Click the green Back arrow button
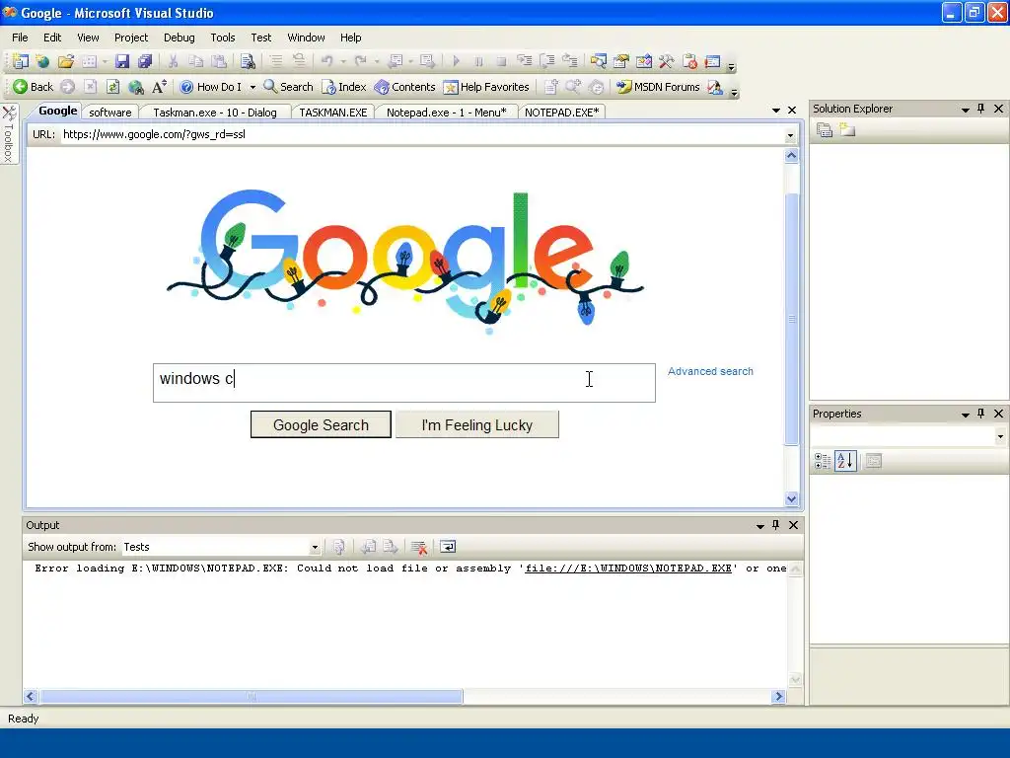1010x758 pixels. (33, 87)
